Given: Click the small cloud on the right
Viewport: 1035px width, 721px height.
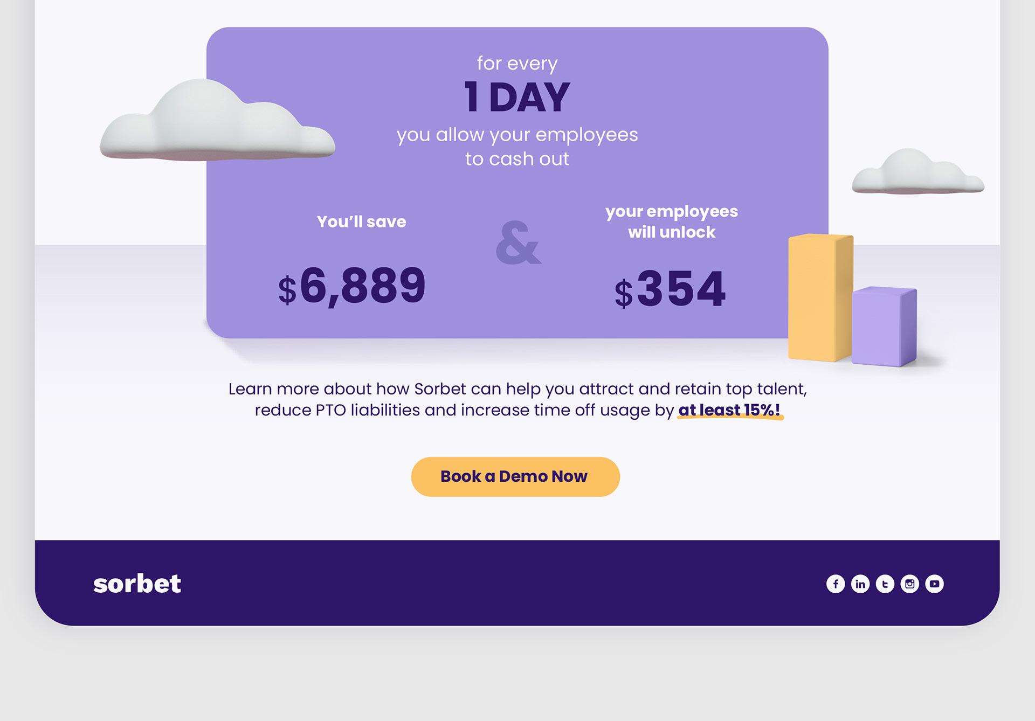Looking at the screenshot, I should point(918,171).
